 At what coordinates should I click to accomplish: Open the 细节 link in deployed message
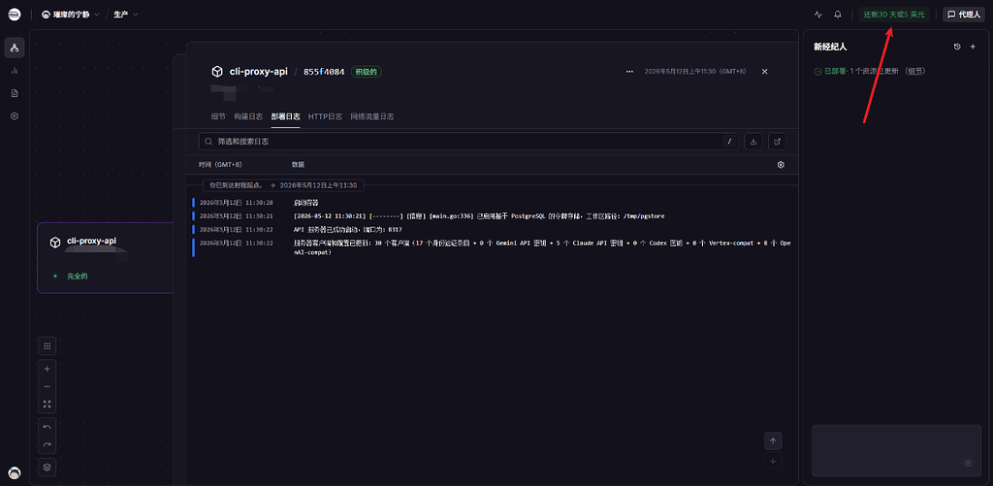click(915, 71)
